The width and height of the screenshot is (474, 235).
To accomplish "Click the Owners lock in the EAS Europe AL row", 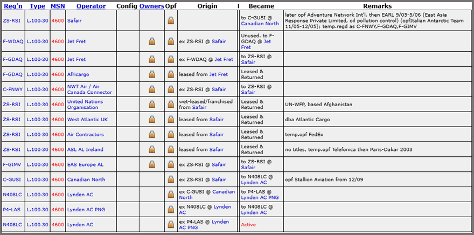I will point(152,164).
